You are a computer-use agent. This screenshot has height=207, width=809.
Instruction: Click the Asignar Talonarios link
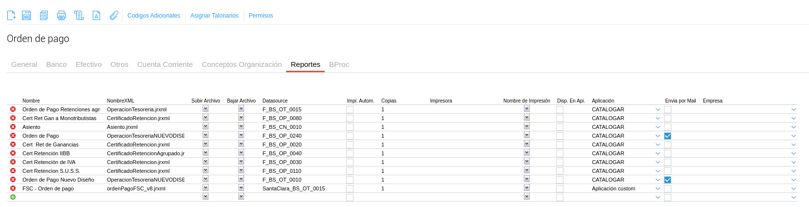click(x=214, y=16)
